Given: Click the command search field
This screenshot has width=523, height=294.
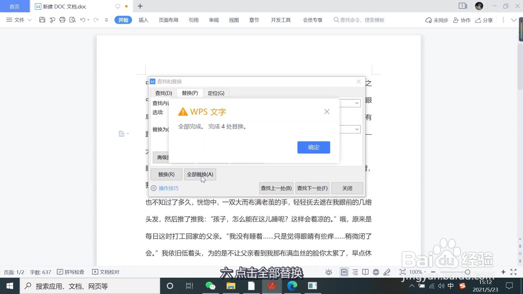Looking at the screenshot, I should point(359,20).
